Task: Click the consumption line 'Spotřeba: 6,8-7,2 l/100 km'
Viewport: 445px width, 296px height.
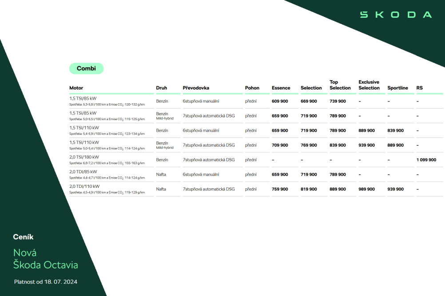Action: click(x=107, y=163)
